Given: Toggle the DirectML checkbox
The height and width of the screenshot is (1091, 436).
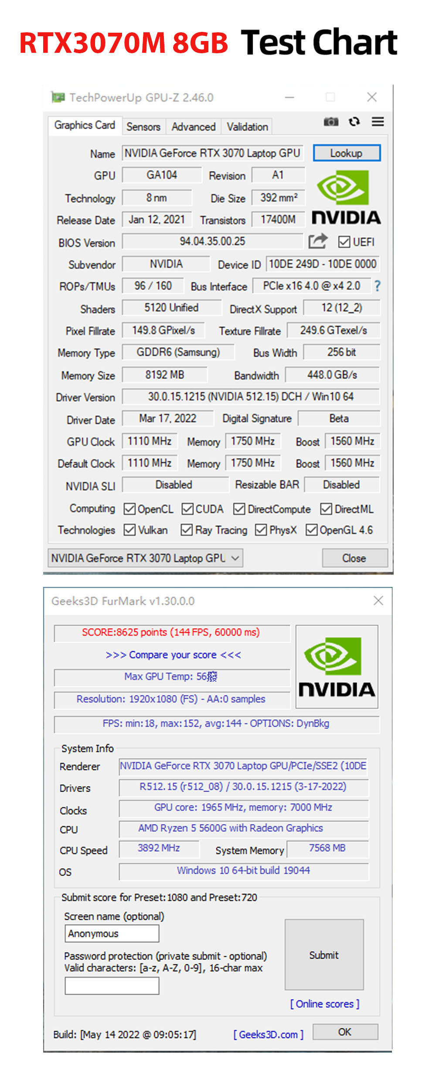Looking at the screenshot, I should tap(326, 509).
